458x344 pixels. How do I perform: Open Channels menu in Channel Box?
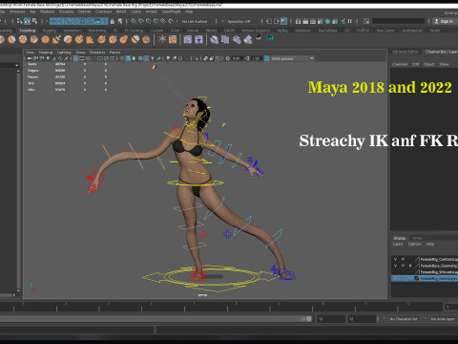pos(400,64)
